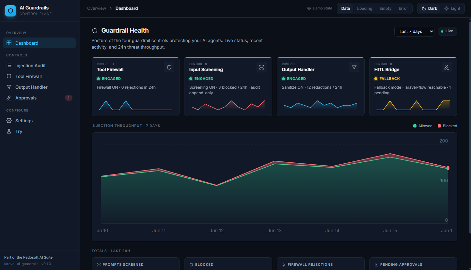
Task: Click the shield icon on Tool Firewall card
Action: pyautogui.click(x=169, y=67)
